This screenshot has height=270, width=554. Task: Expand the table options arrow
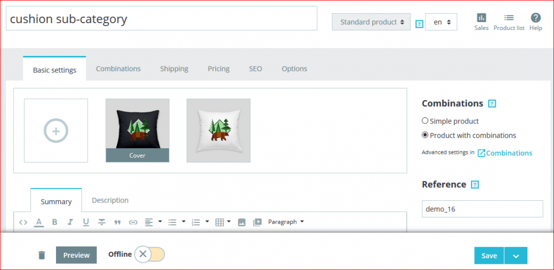coord(229,222)
